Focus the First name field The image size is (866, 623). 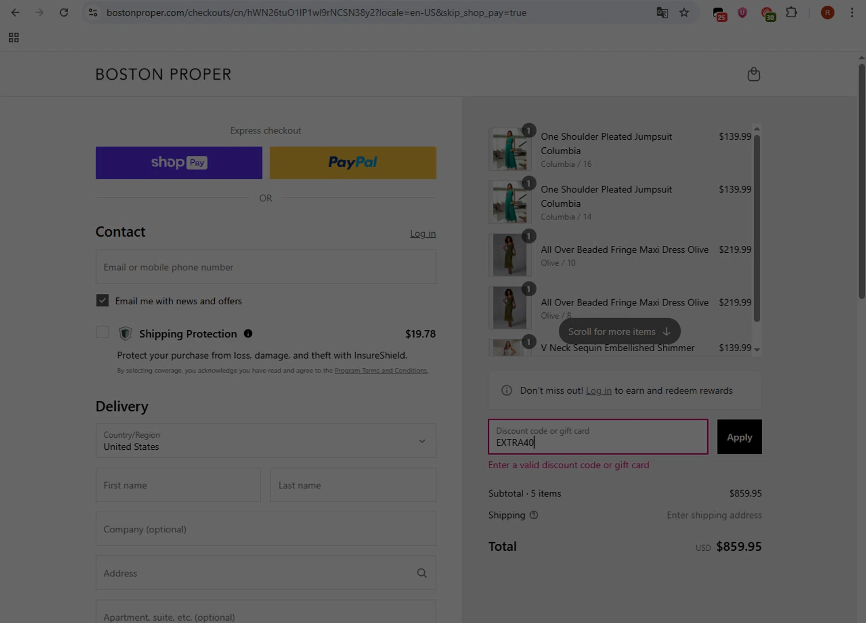[178, 485]
